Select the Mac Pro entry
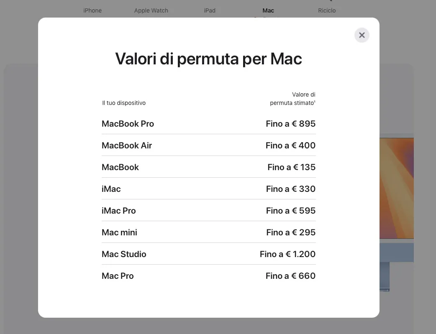Viewport: 436px width, 334px height. [x=118, y=276]
